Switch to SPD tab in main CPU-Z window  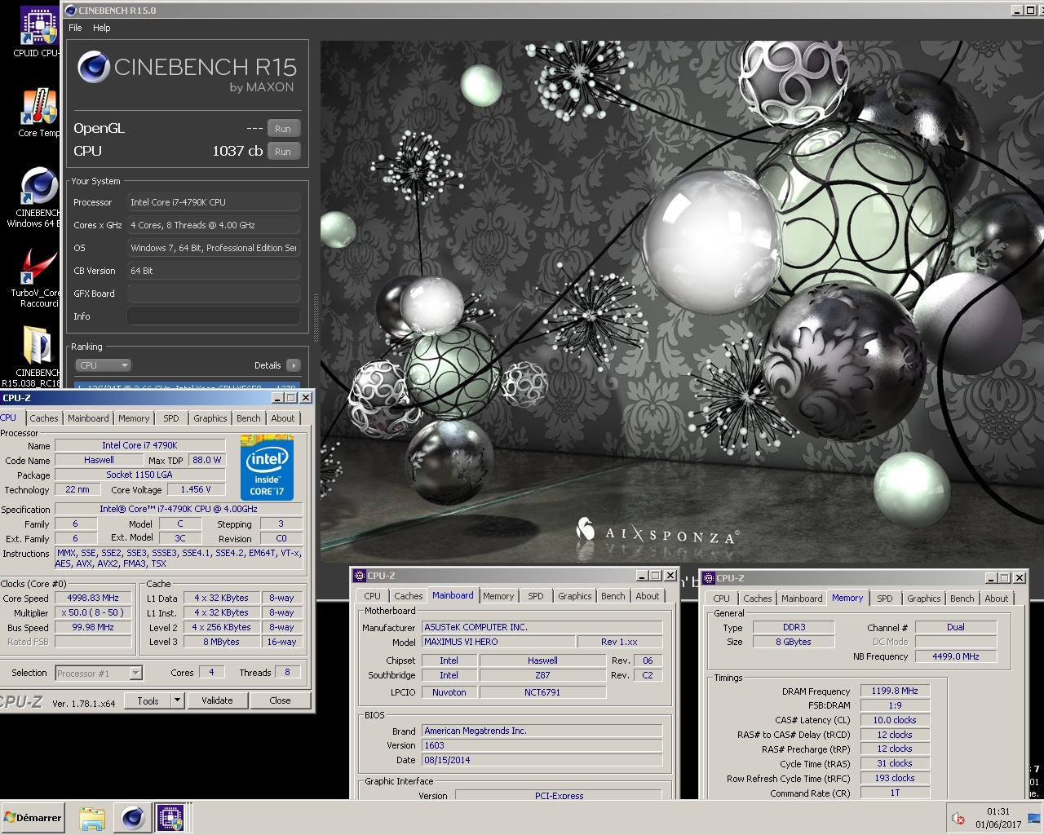171,418
